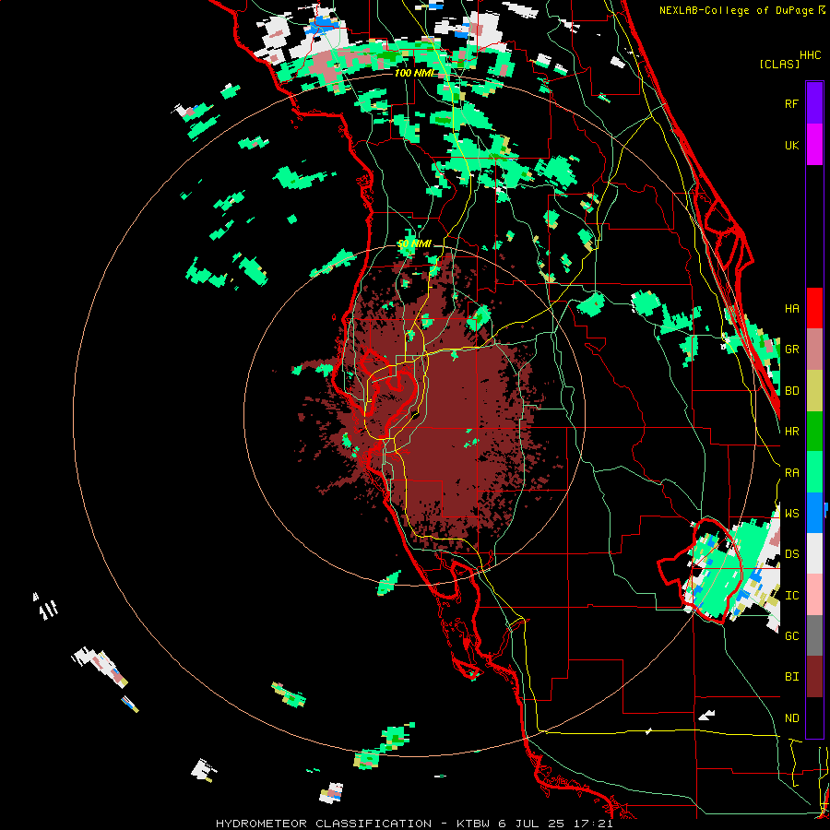Click the "6 JUL 25 17:21" timestamp
Image resolution: width=830 pixels, height=830 pixels.
point(555,824)
